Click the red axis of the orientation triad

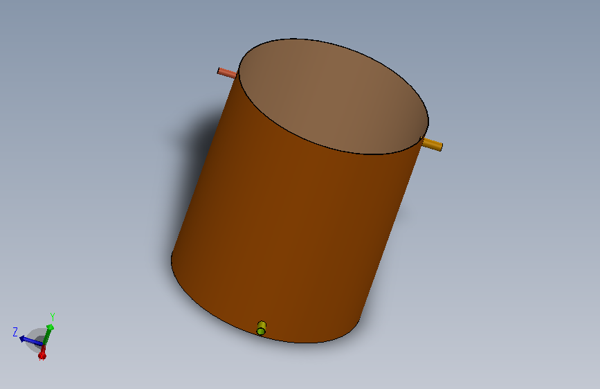[x=42, y=353]
